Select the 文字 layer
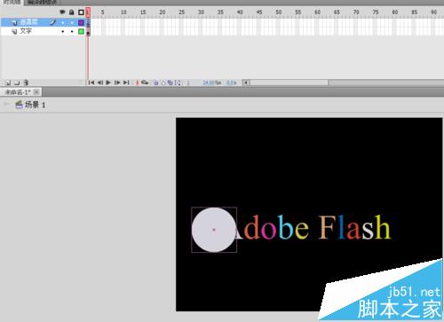This screenshot has width=444, height=322. (43, 31)
